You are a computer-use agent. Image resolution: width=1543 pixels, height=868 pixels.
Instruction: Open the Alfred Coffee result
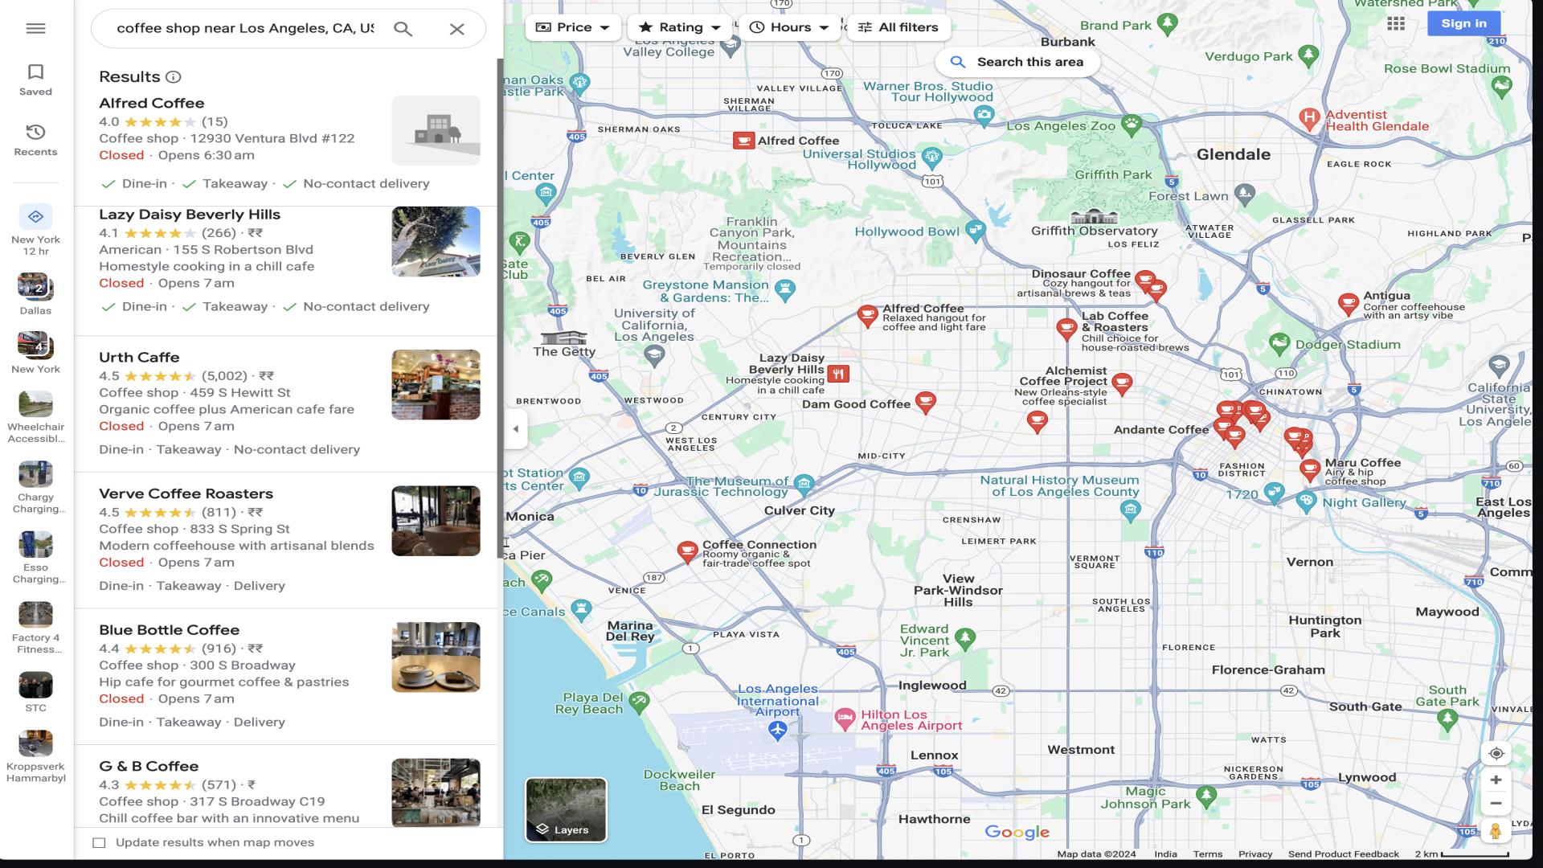285,145
